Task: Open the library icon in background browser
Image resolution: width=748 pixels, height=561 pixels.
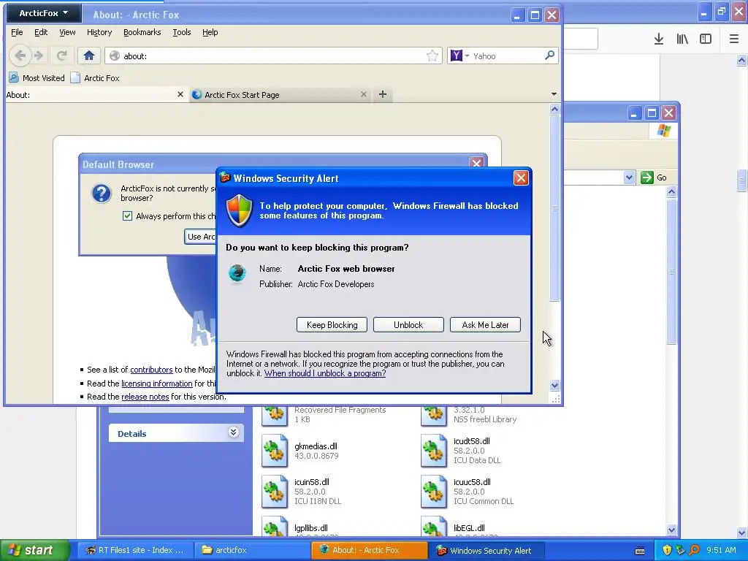Action: coord(682,39)
